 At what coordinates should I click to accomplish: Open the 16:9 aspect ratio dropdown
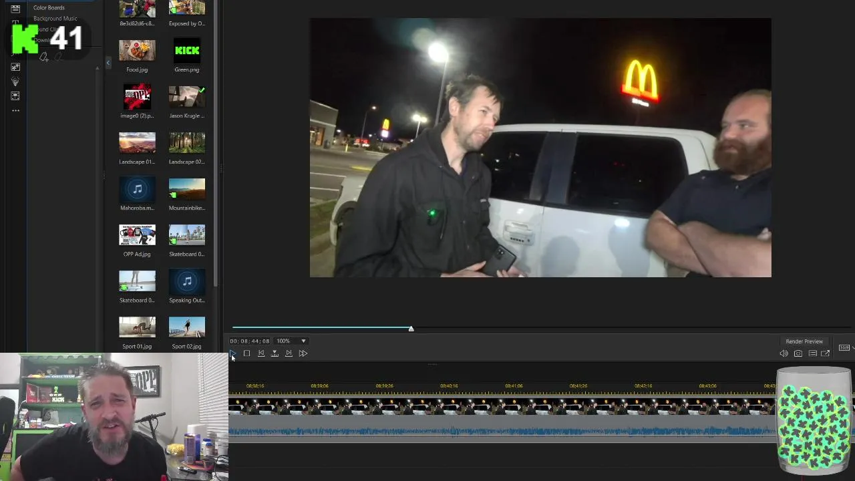pos(846,347)
